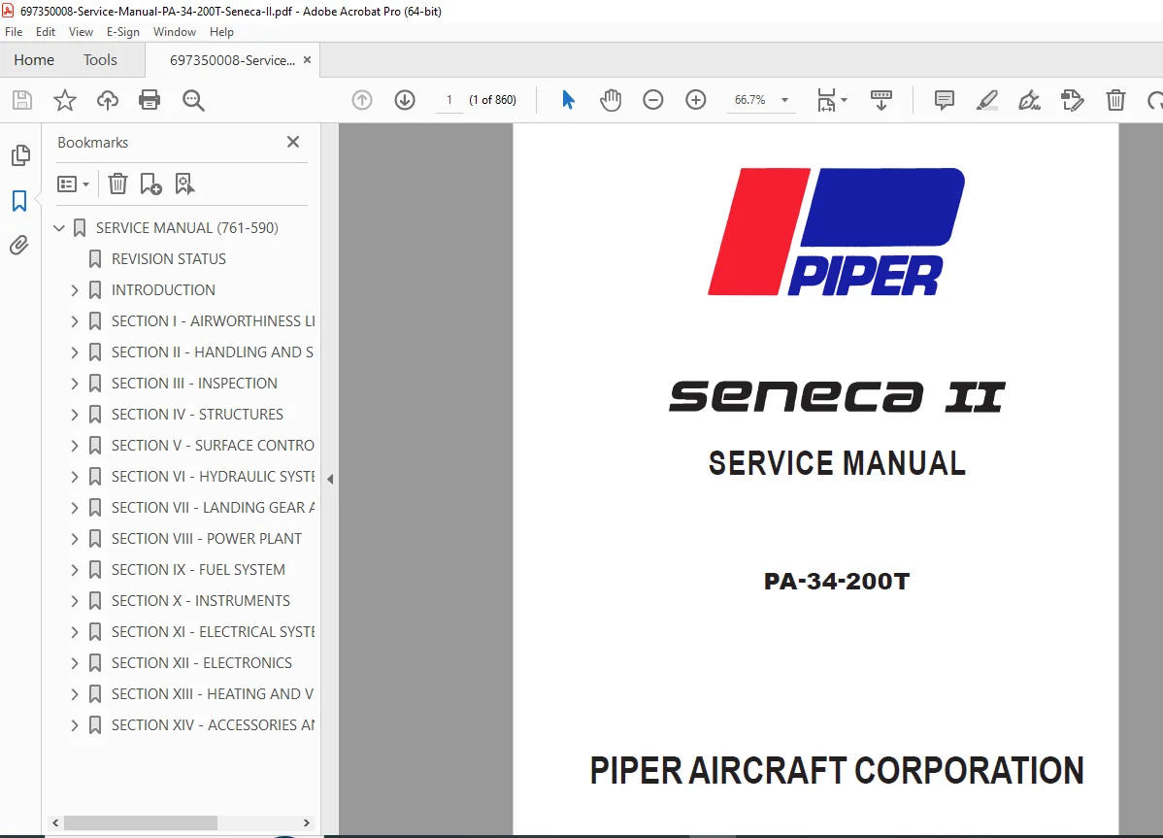Screen dimensions: 1163x838
Task: Expand SECTION VIII - POWER PLANT arrow
Action: [x=74, y=539]
